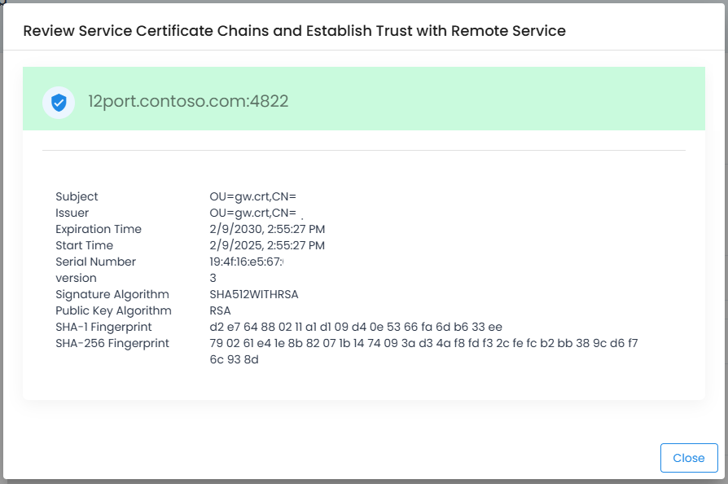Select the Subject field label
Screen dimensions: 728x484
tap(77, 196)
